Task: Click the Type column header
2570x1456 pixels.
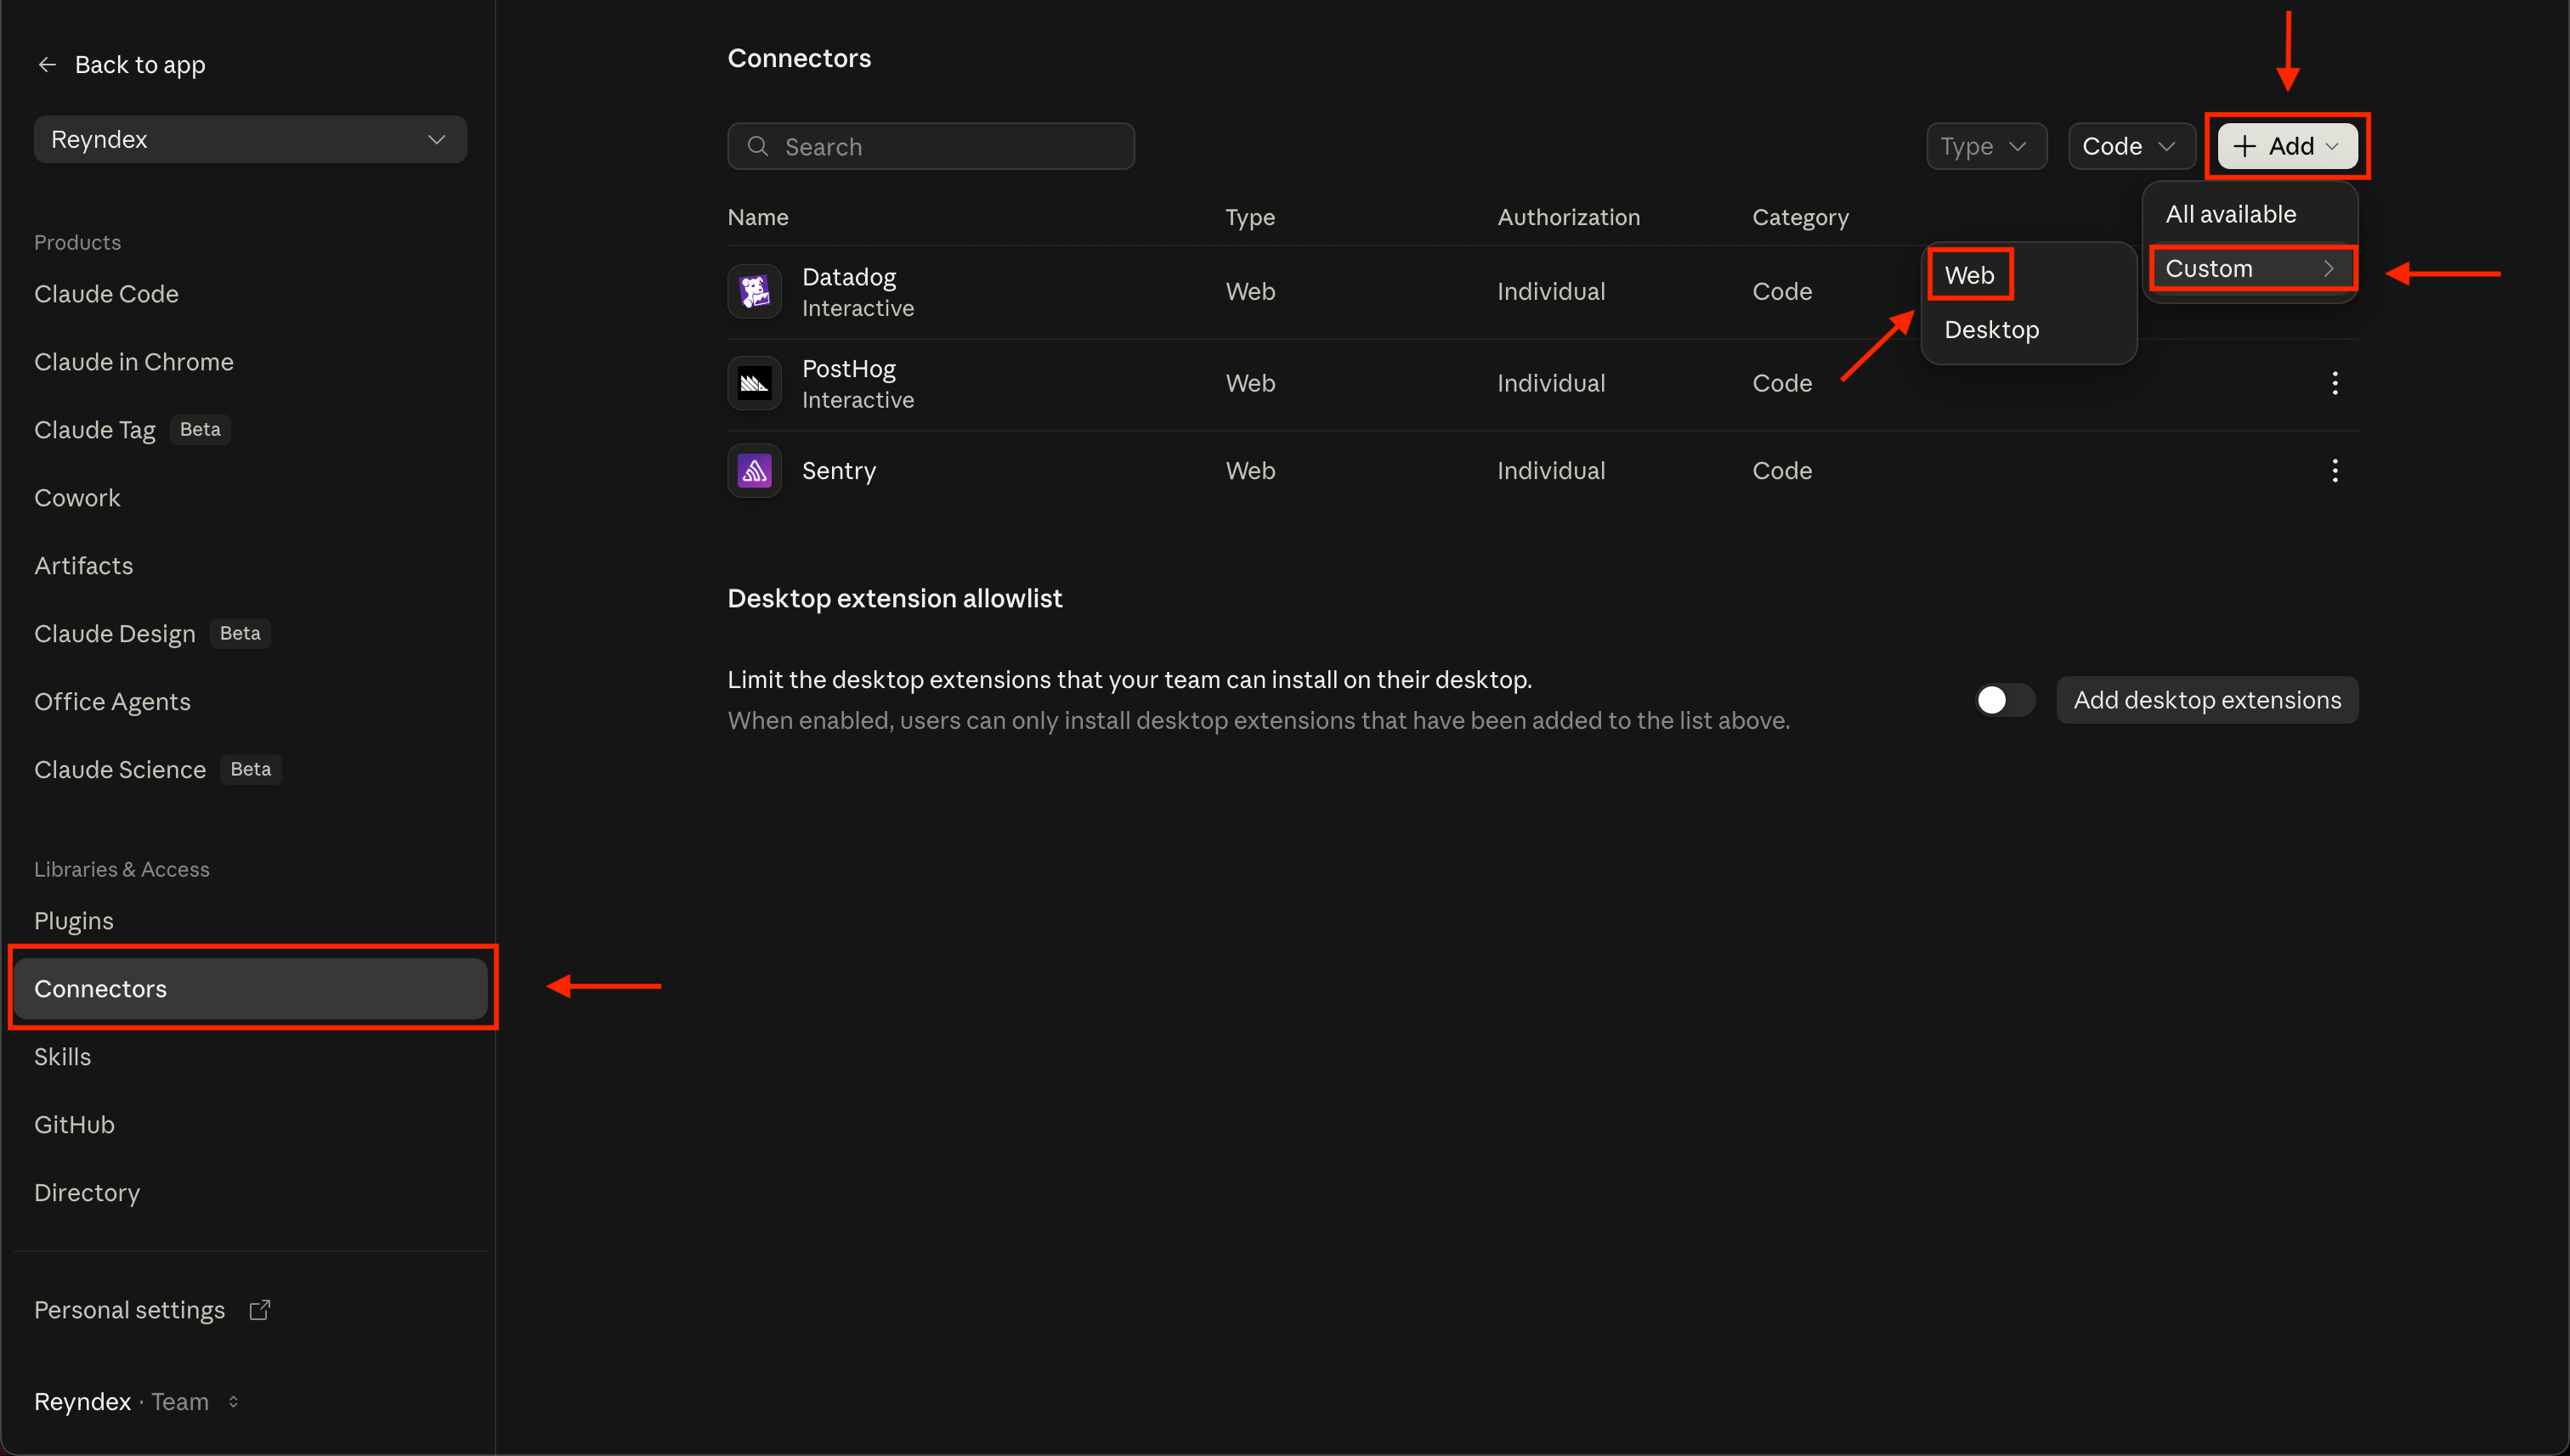Action: click(1249, 218)
